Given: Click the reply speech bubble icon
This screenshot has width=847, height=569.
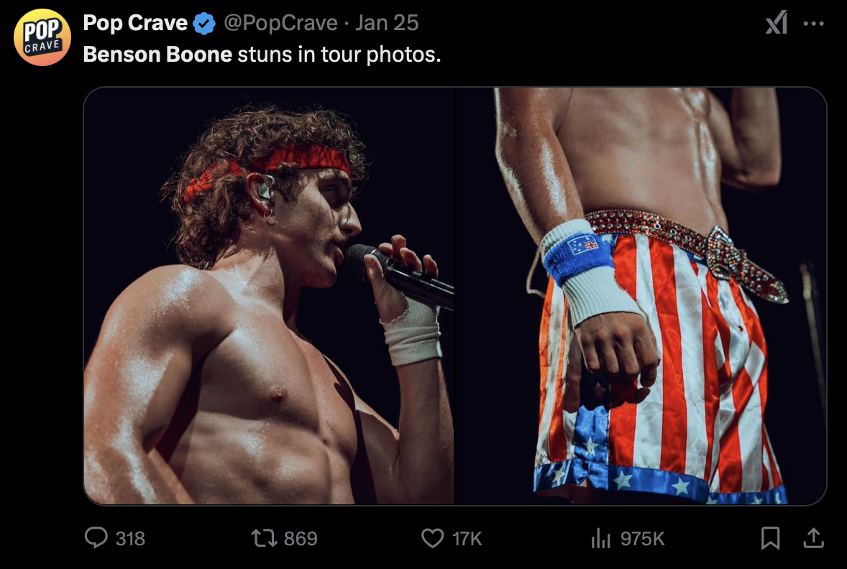Looking at the screenshot, I should (x=96, y=538).
